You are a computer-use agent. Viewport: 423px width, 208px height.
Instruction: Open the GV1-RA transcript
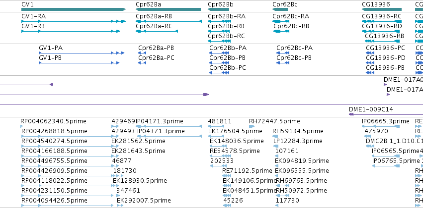point(33,16)
